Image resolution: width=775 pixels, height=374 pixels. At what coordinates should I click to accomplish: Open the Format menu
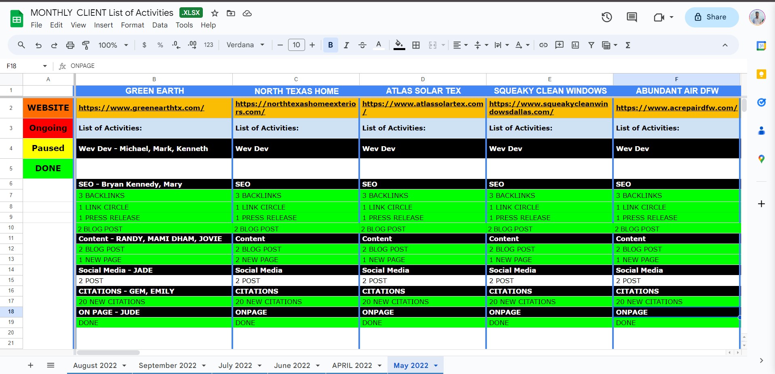click(133, 25)
